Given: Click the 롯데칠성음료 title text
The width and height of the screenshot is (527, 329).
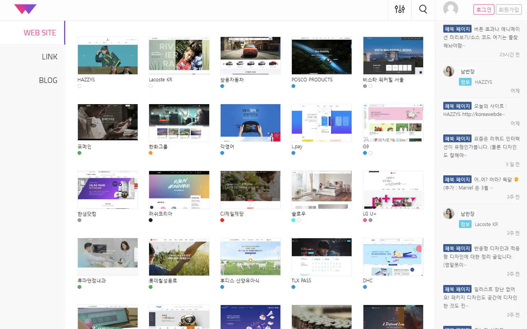Looking at the screenshot, I should (163, 281).
